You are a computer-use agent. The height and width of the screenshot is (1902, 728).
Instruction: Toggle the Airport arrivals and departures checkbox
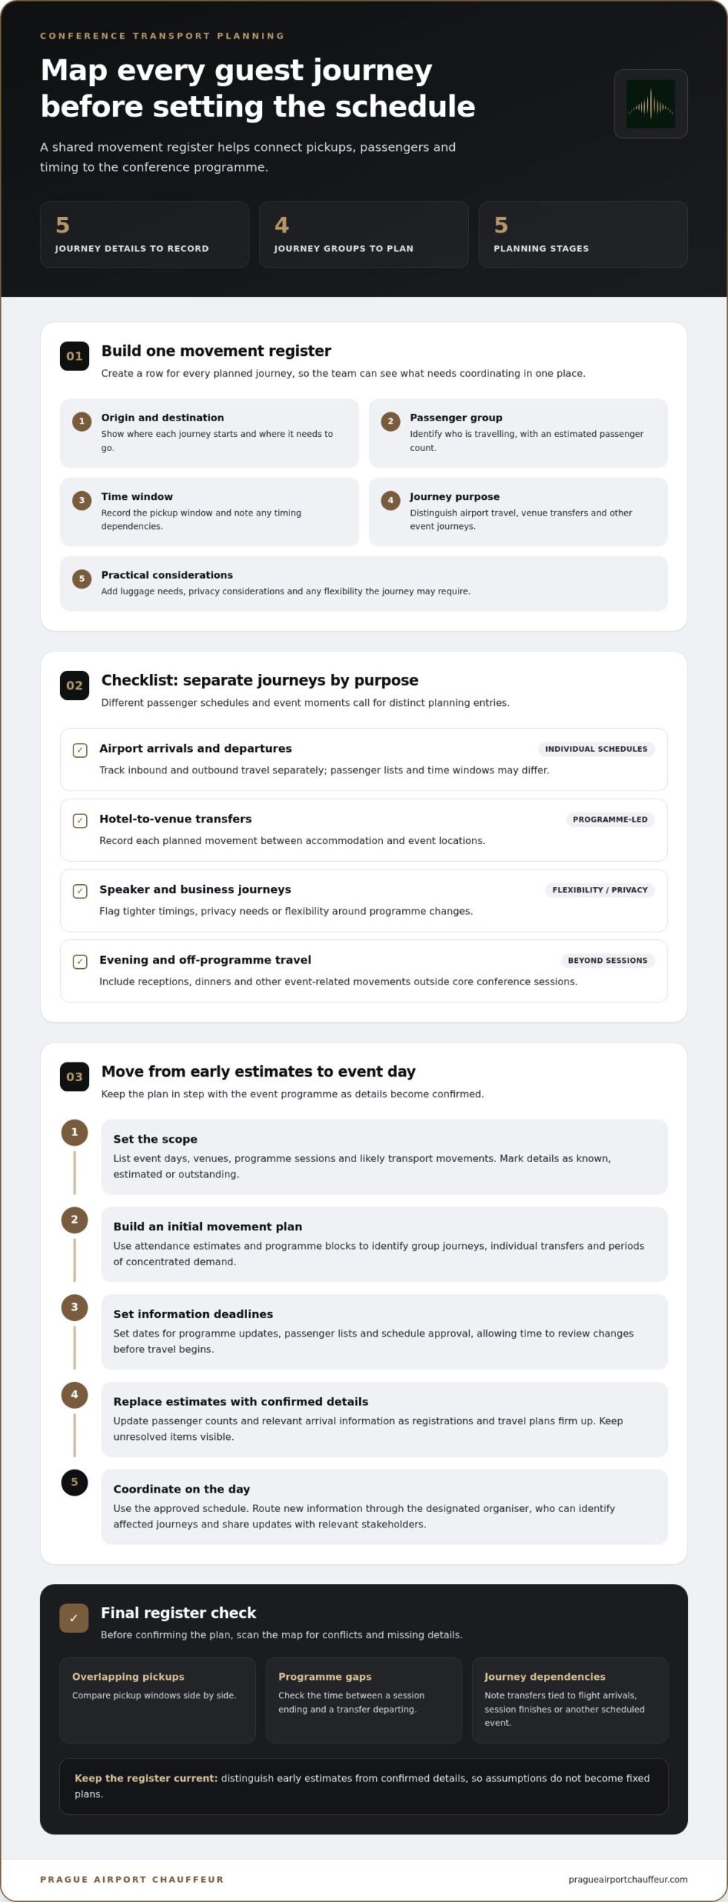tap(80, 750)
